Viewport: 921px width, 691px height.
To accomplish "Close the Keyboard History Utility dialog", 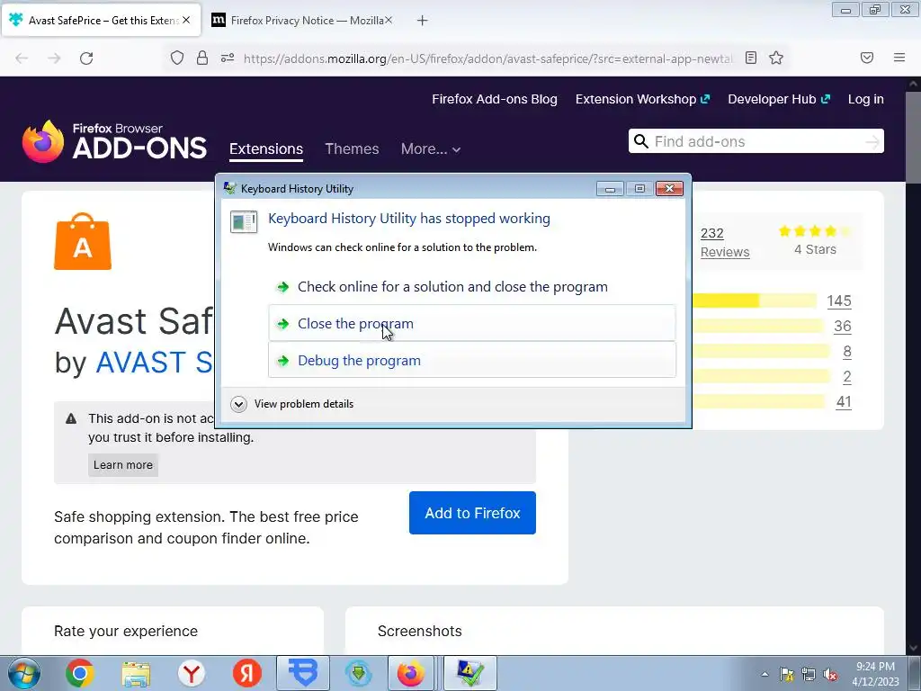I will click(x=669, y=189).
